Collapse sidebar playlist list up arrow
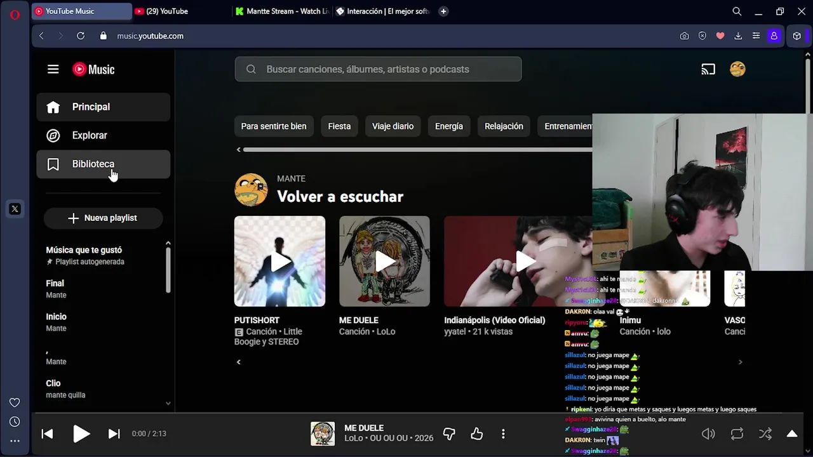Image resolution: width=813 pixels, height=457 pixels. (x=168, y=244)
